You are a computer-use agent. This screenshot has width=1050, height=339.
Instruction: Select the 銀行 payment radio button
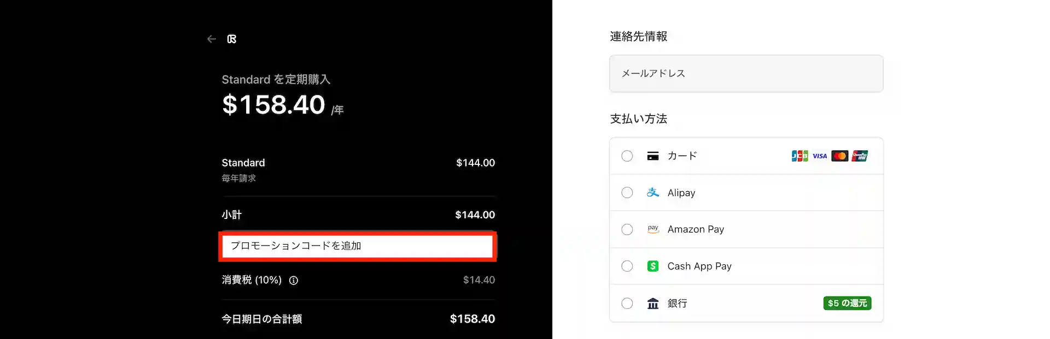coord(627,304)
